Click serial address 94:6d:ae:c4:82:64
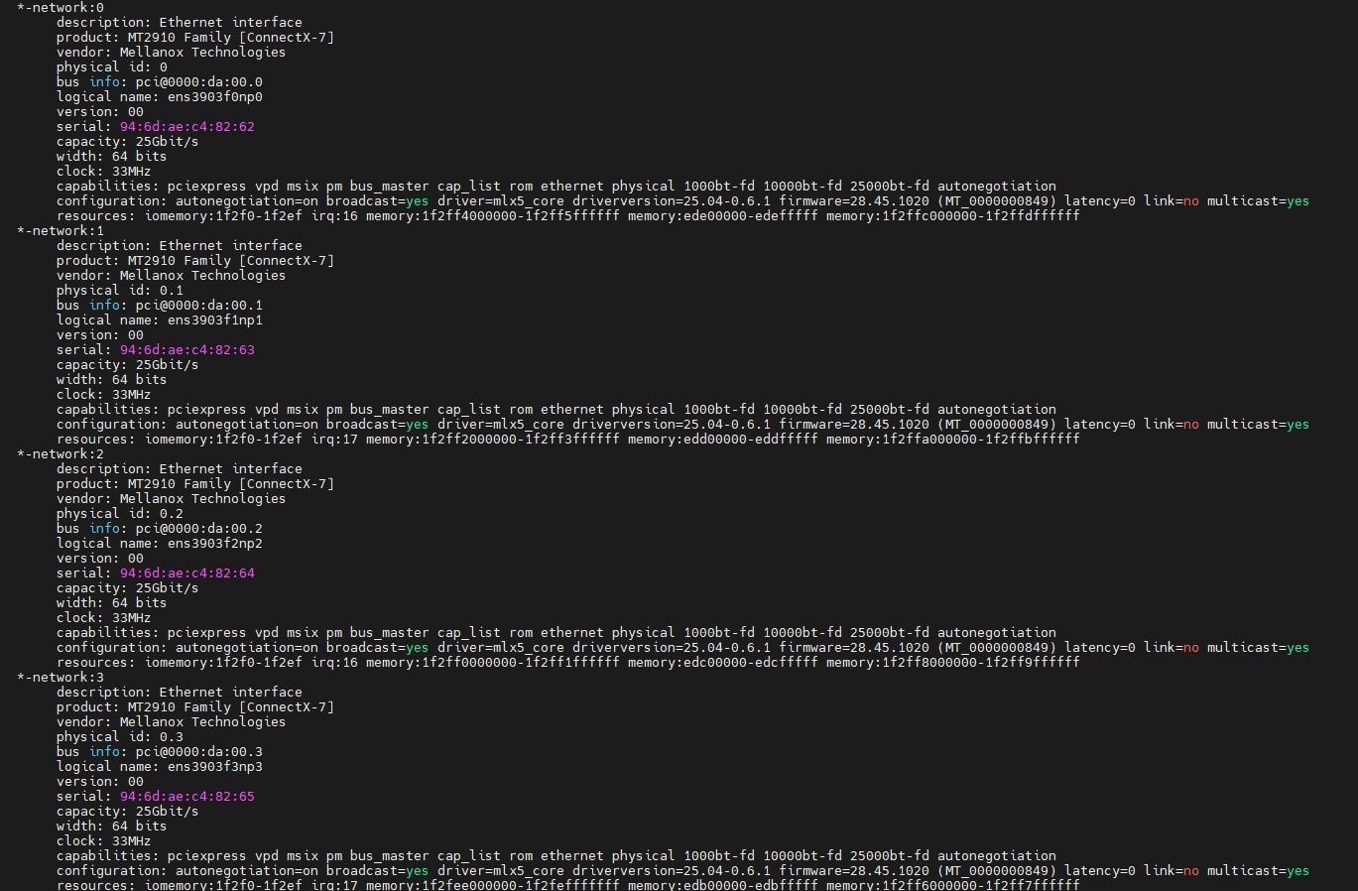The width and height of the screenshot is (1358, 891). click(186, 573)
